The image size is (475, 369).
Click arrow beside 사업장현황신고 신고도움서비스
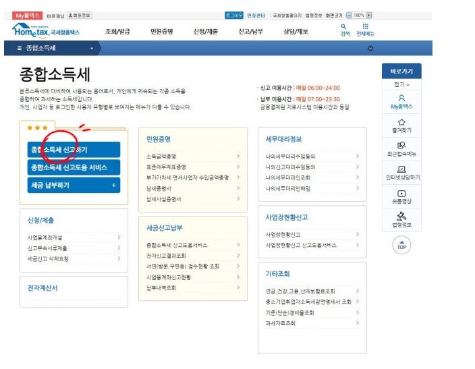tap(358, 245)
